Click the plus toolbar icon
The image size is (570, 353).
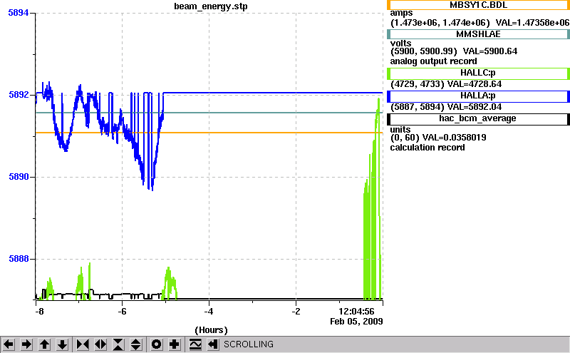[x=175, y=344]
